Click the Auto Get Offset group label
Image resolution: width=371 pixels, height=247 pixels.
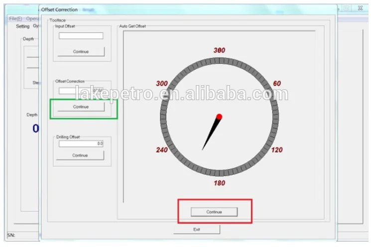click(132, 26)
